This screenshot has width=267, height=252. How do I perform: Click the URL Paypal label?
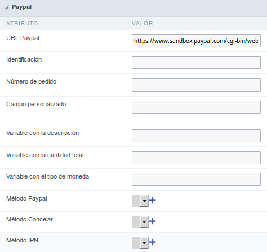click(x=23, y=38)
